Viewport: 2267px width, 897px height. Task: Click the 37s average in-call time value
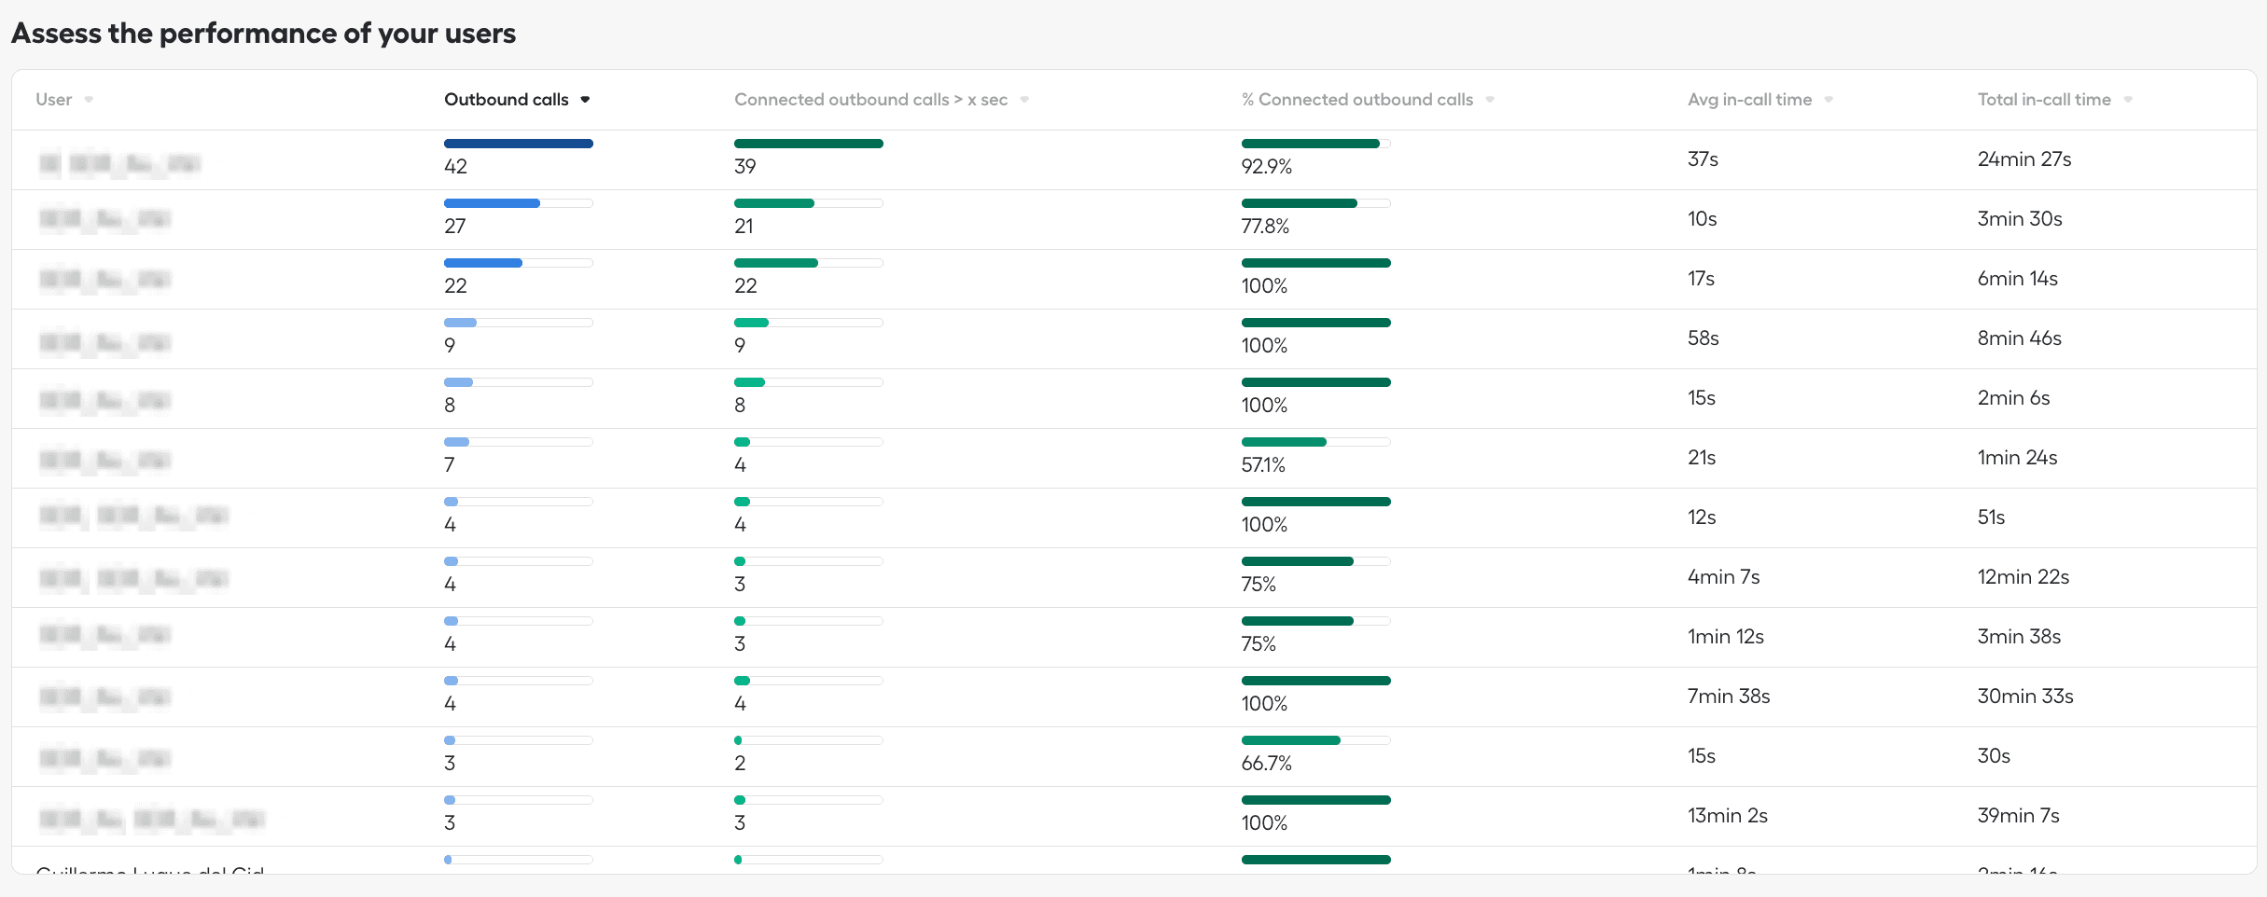pos(1702,159)
